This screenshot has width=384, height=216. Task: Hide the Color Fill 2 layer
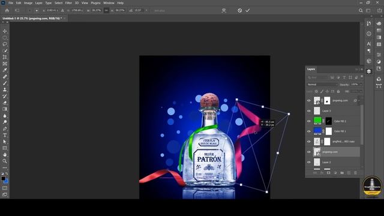pos(309,121)
